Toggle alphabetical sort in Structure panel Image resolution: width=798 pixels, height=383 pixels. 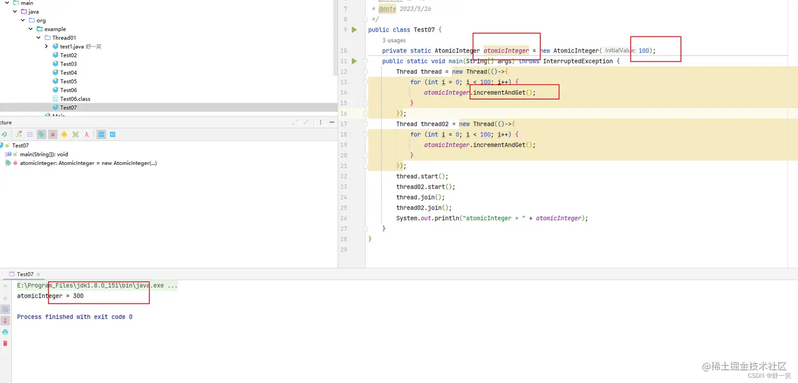4,134
